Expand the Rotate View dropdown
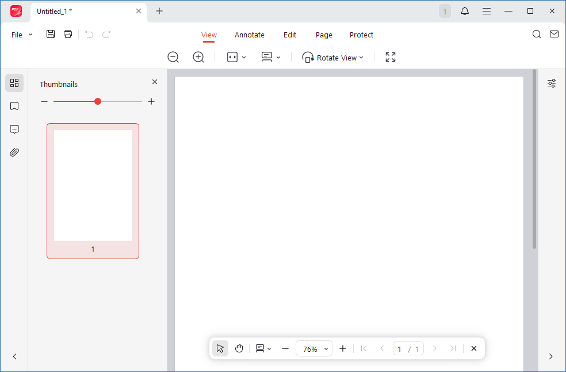The width and height of the screenshot is (566, 372). (334, 58)
